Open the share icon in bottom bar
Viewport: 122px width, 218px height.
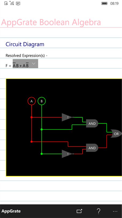(x=79, y=211)
